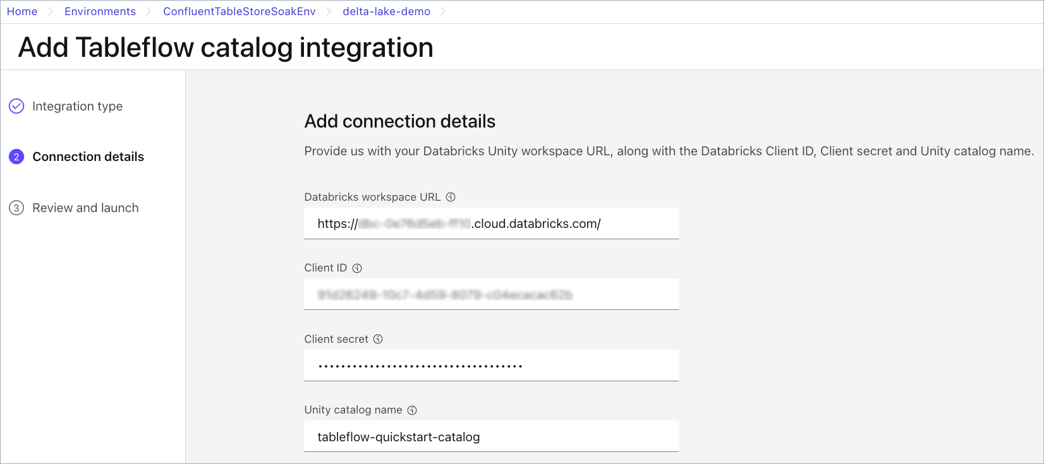1044x464 pixels.
Task: Click the chevron between Home and Environments
Action: click(x=51, y=11)
